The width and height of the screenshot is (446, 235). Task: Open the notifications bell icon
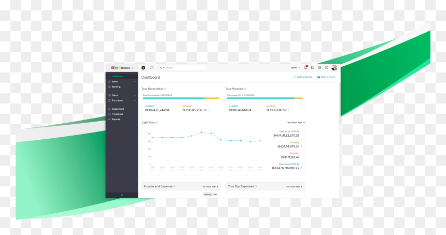coord(305,67)
